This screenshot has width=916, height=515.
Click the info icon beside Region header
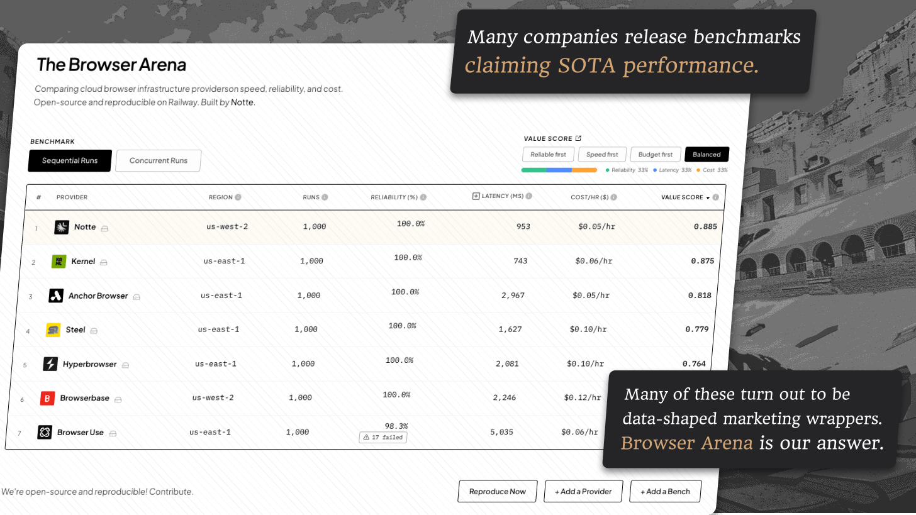point(238,197)
